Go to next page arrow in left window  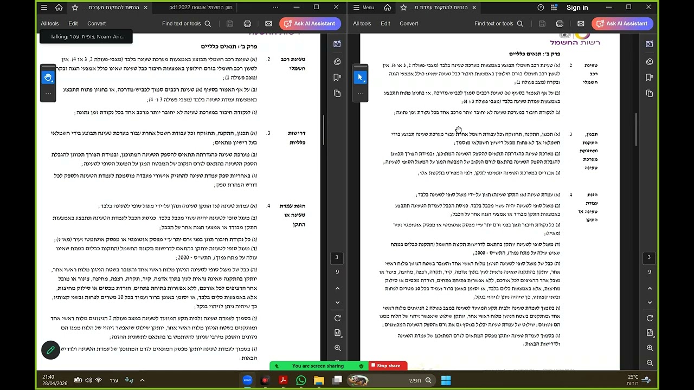tap(337, 302)
